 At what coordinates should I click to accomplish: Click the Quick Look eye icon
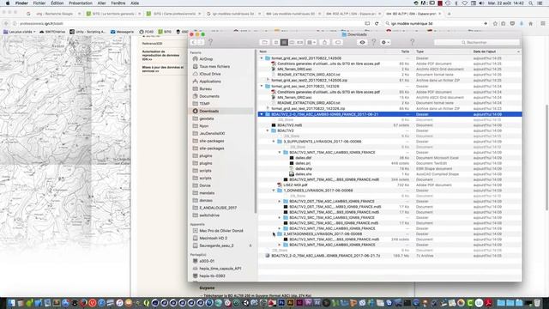click(362, 42)
